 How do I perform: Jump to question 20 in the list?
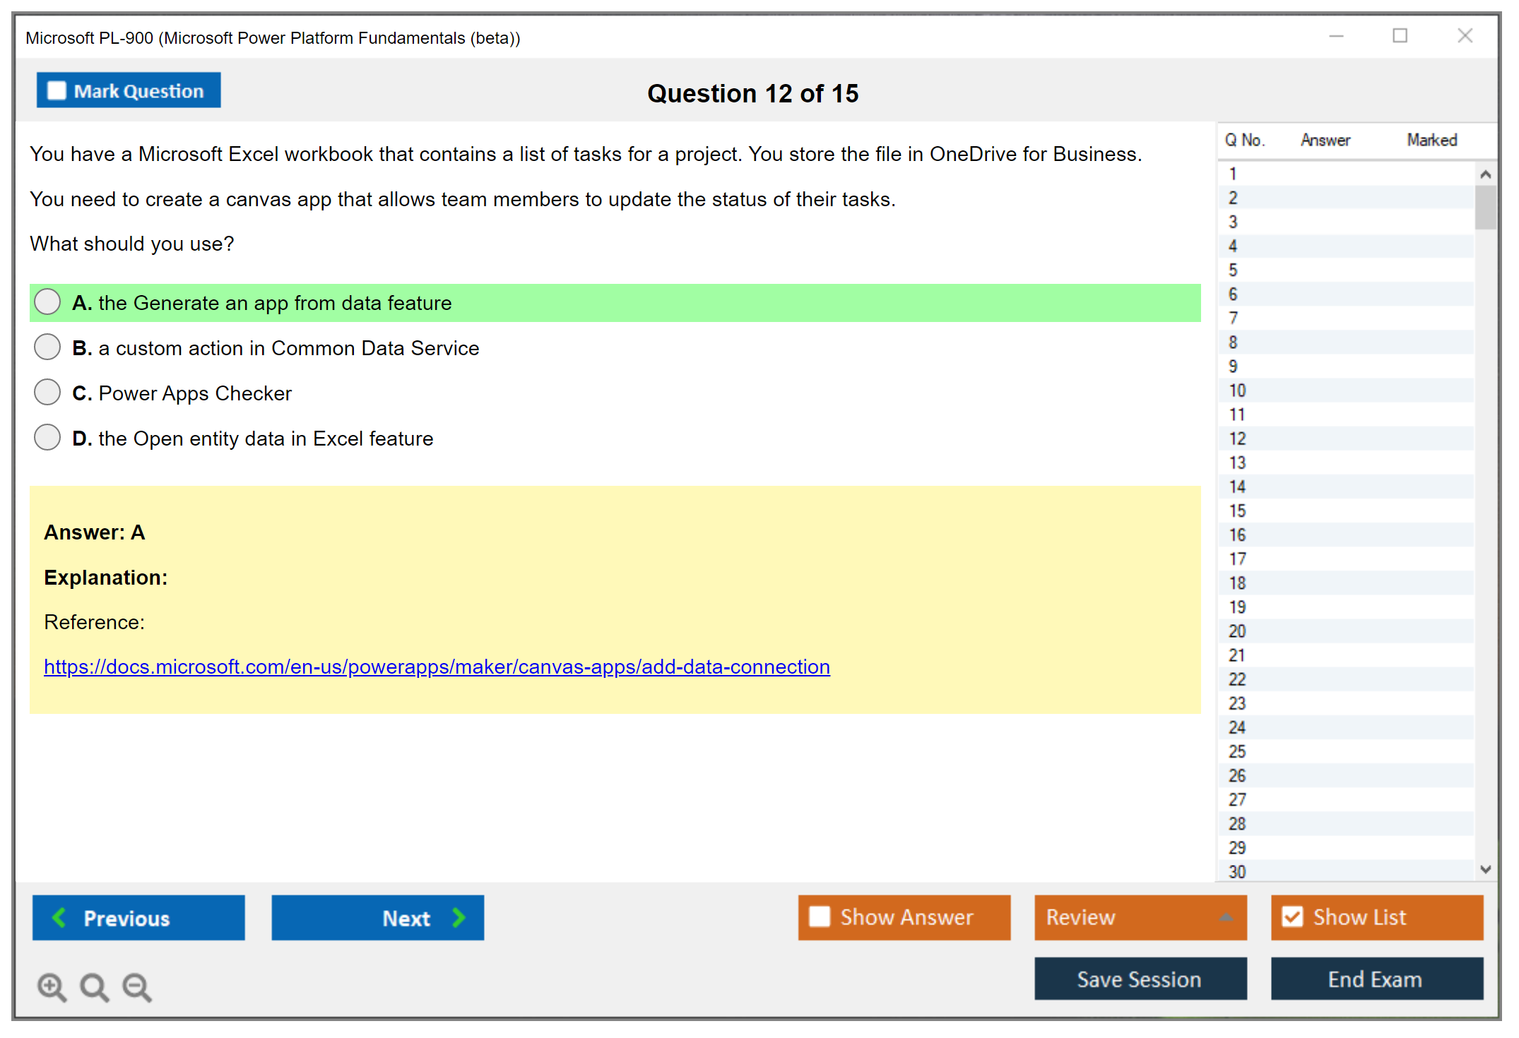1237,631
